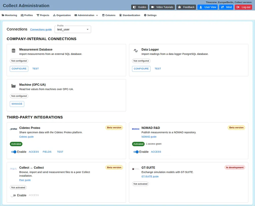Open FIELDS for Cidetec Proteo

coord(47,152)
